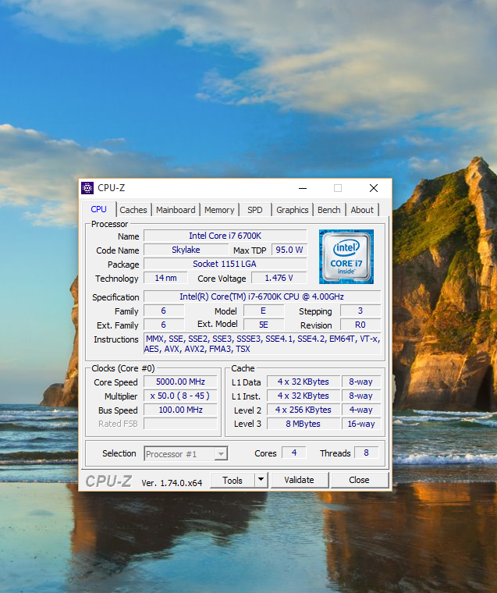Click the Cores count value 4

[294, 453]
